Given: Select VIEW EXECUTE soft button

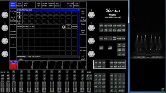Looking at the screenshot, I should pos(19,5).
